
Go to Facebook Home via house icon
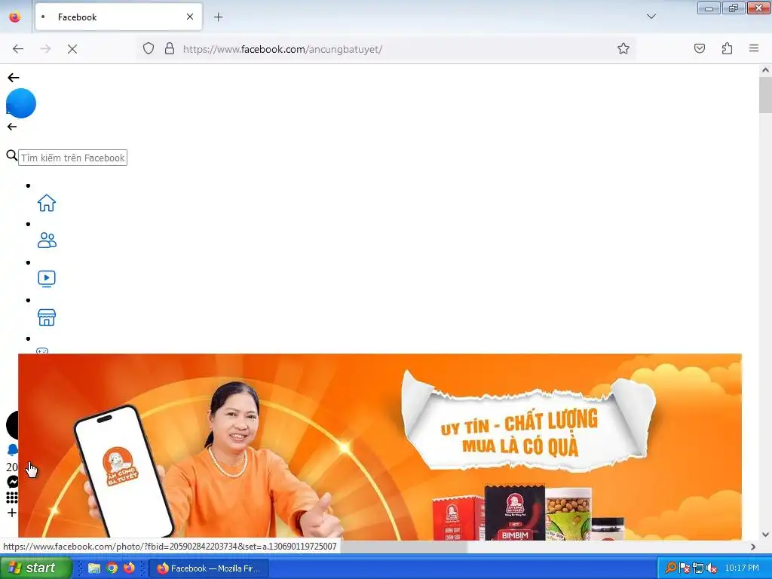pyautogui.click(x=47, y=203)
